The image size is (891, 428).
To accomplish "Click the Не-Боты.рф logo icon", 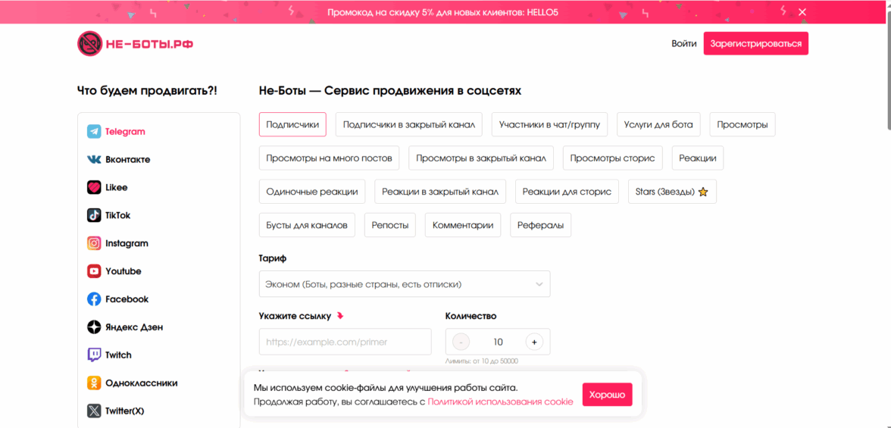I will coord(89,43).
